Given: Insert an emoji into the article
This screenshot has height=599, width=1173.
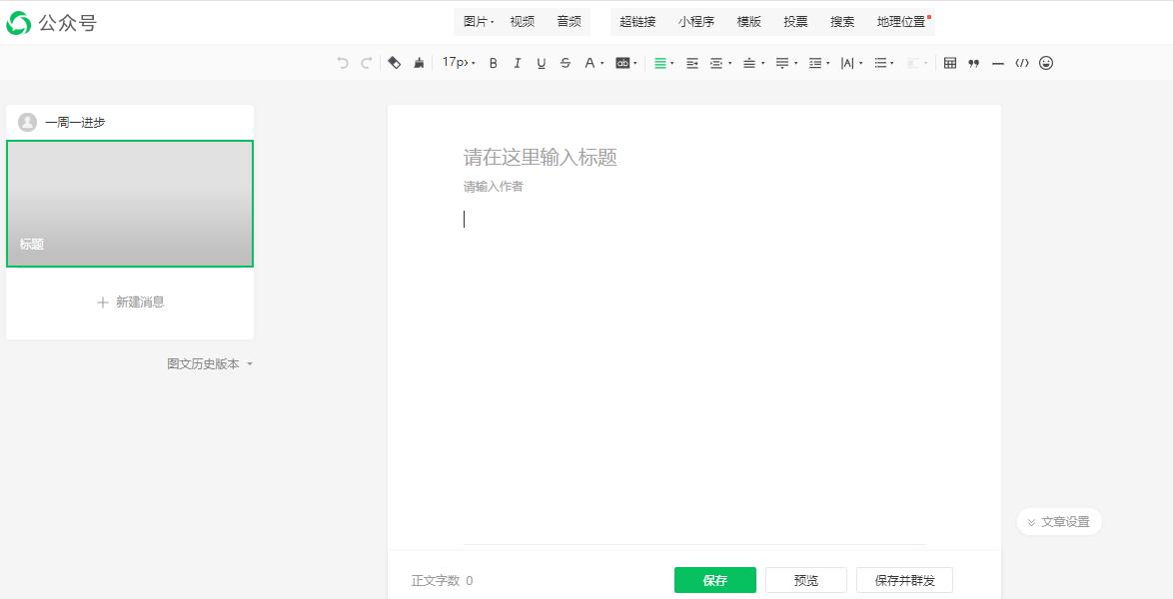Looking at the screenshot, I should point(1047,63).
